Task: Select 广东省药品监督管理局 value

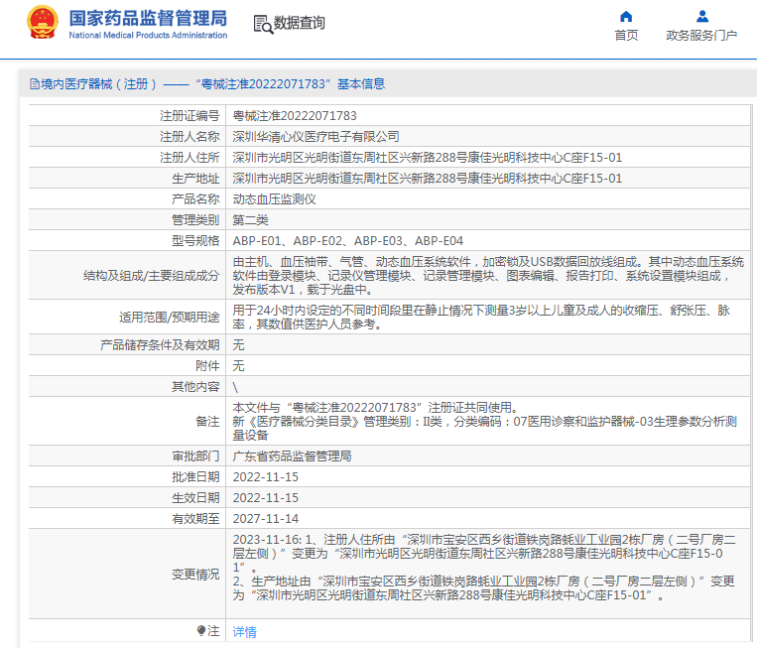Action: point(292,455)
